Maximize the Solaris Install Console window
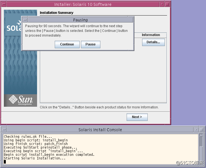206x168 pixels. coord(202,130)
